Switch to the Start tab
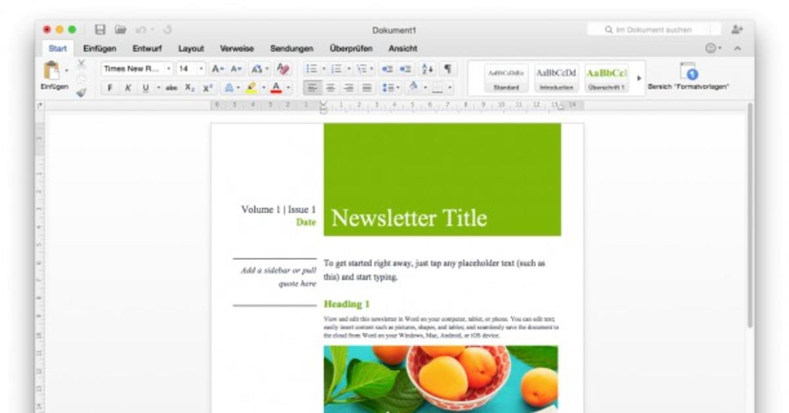The image size is (789, 413). tap(57, 49)
